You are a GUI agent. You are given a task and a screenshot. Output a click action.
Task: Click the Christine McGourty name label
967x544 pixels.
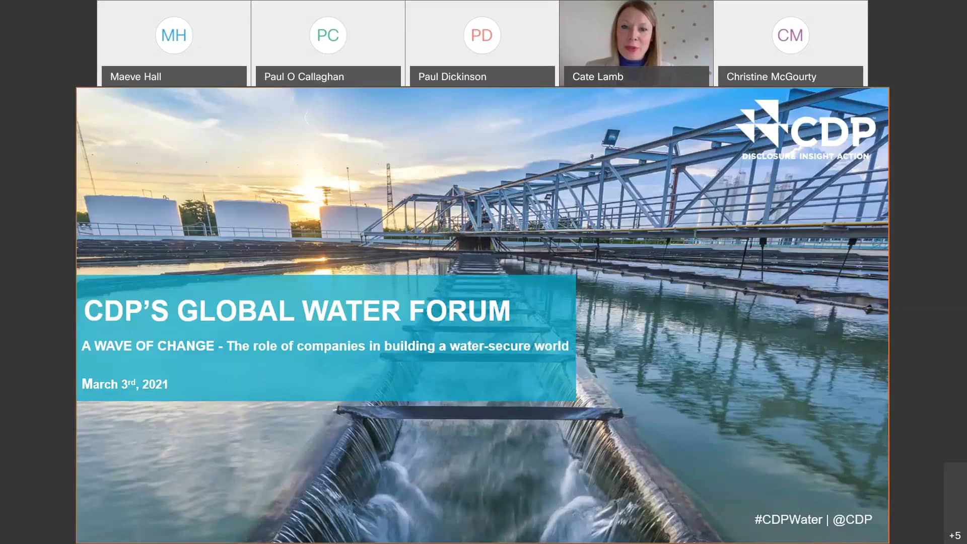772,77
